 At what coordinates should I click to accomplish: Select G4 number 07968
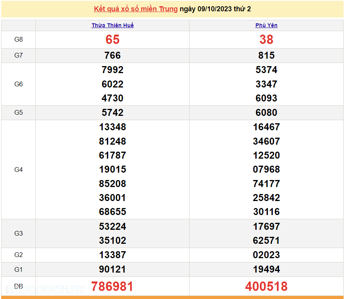266,170
